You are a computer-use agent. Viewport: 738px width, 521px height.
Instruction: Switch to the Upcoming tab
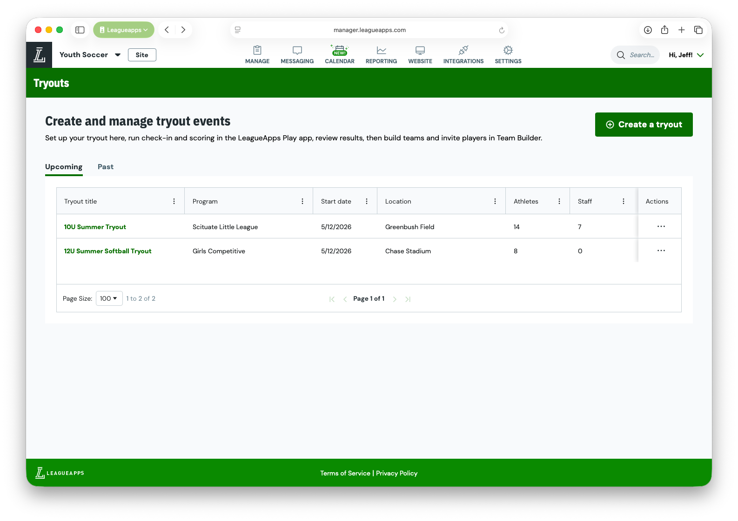click(x=64, y=167)
